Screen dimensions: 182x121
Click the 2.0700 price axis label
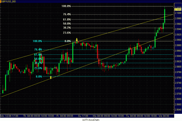coord(178,94)
